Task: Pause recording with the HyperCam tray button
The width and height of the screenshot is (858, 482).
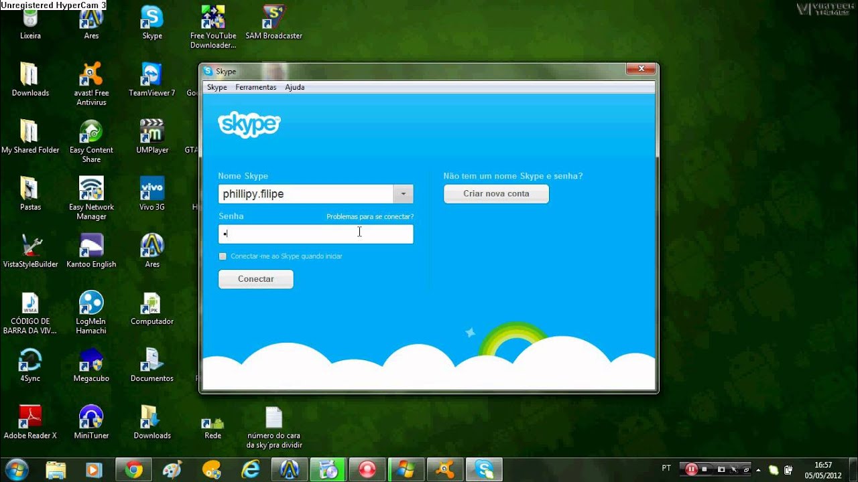Action: pyautogui.click(x=692, y=469)
